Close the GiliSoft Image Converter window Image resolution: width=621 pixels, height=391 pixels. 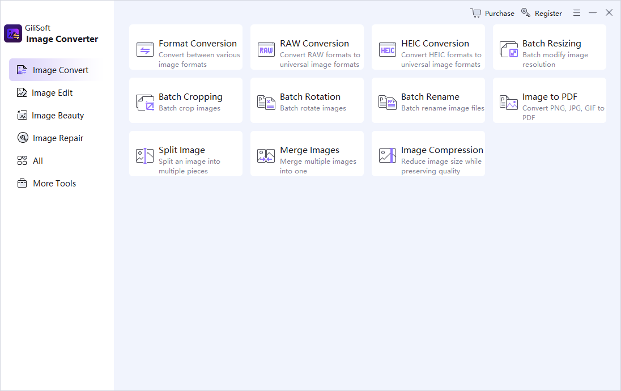tap(609, 12)
